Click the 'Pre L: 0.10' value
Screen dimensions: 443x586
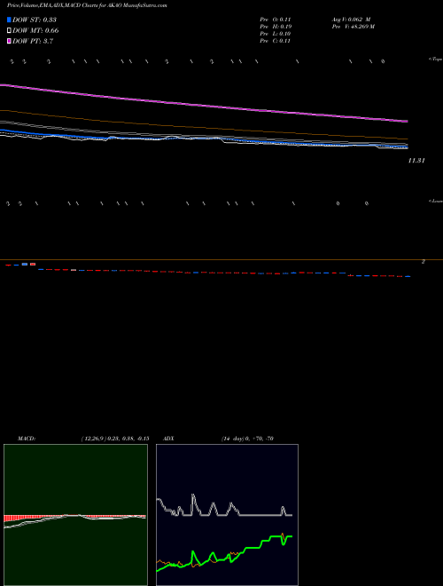(x=276, y=34)
